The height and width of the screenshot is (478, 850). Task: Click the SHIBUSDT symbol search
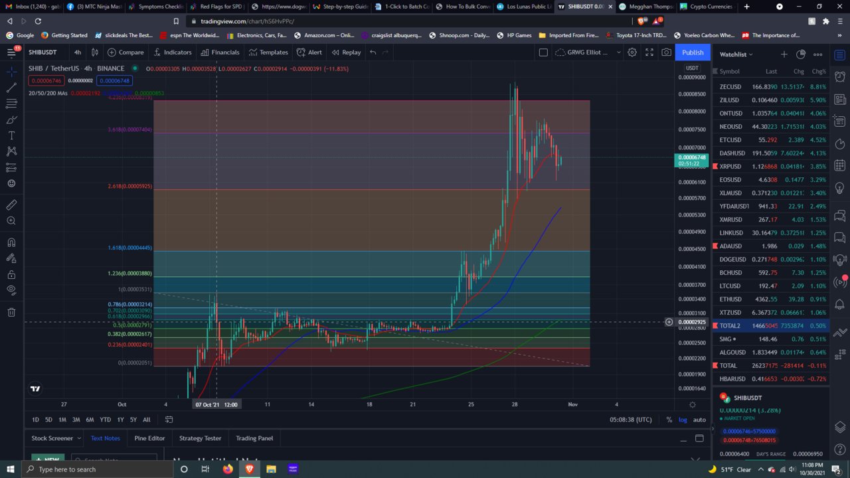pyautogui.click(x=42, y=52)
